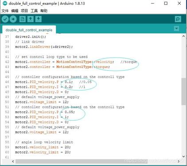Screen dimensions: 187x166
Task: Open the 工具 menu
Action: (x=34, y=11)
